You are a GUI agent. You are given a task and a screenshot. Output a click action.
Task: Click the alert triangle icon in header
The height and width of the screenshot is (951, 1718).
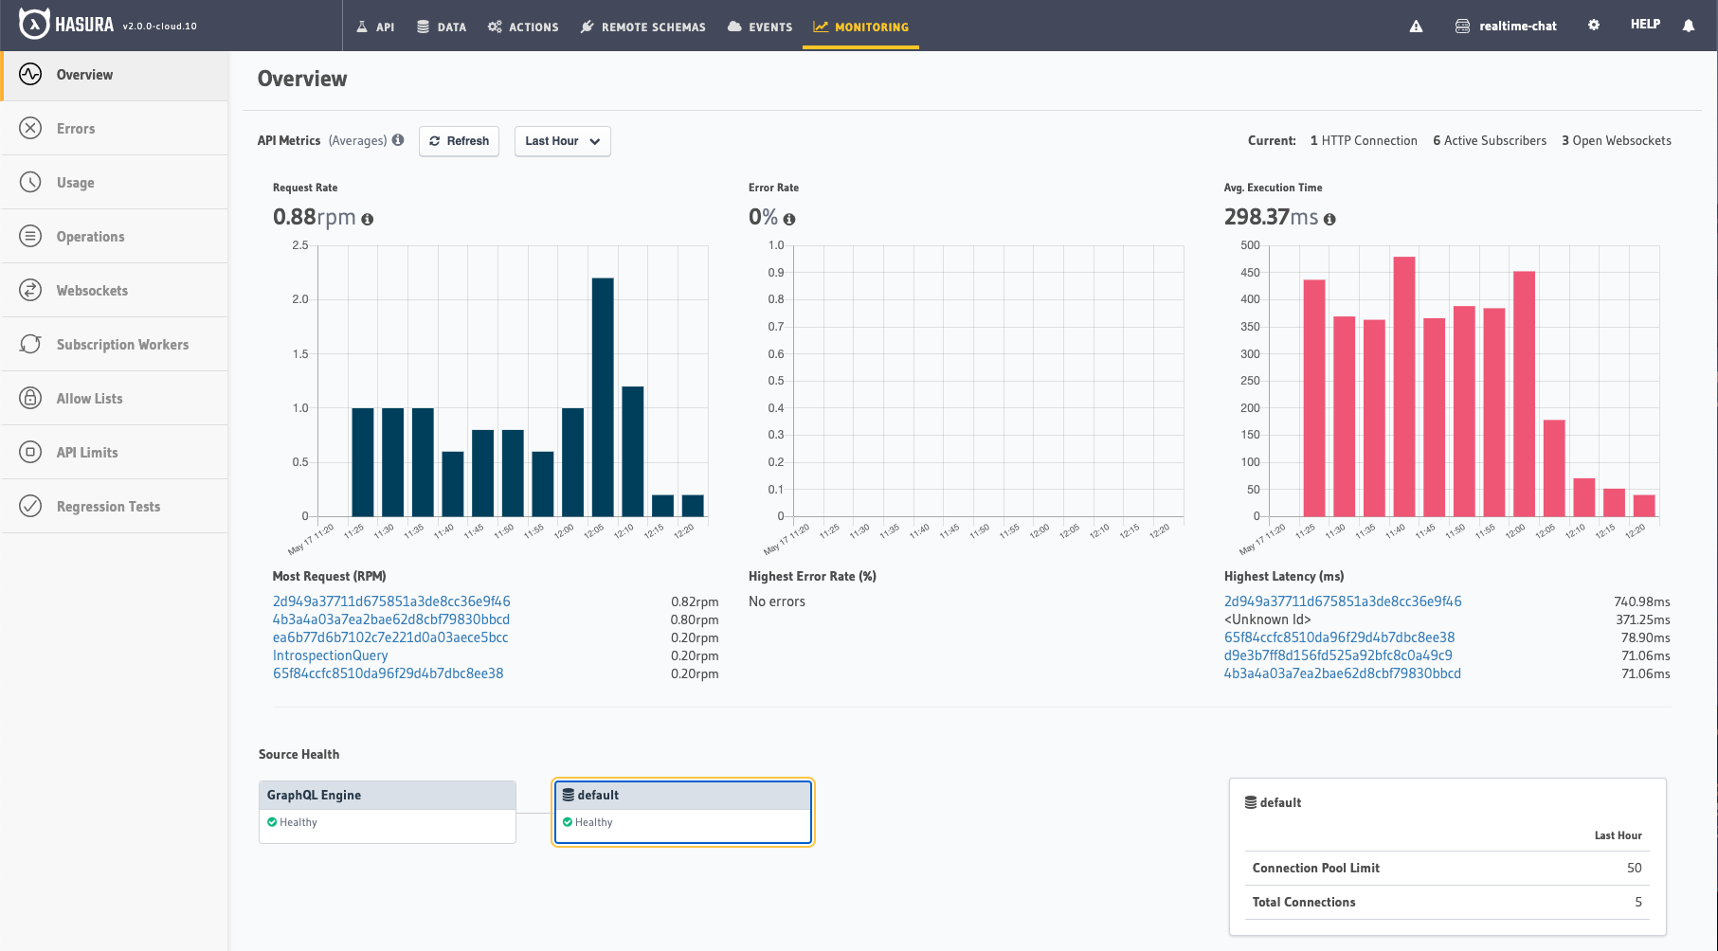tap(1416, 27)
